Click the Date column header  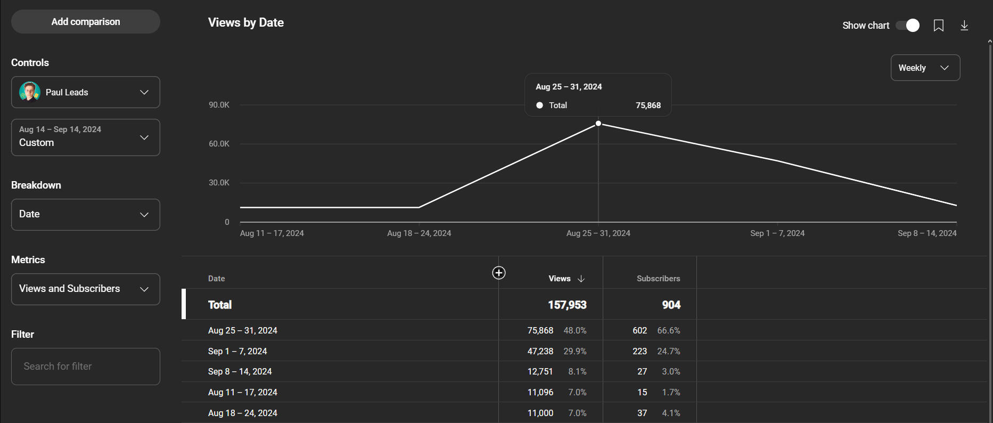click(x=217, y=279)
